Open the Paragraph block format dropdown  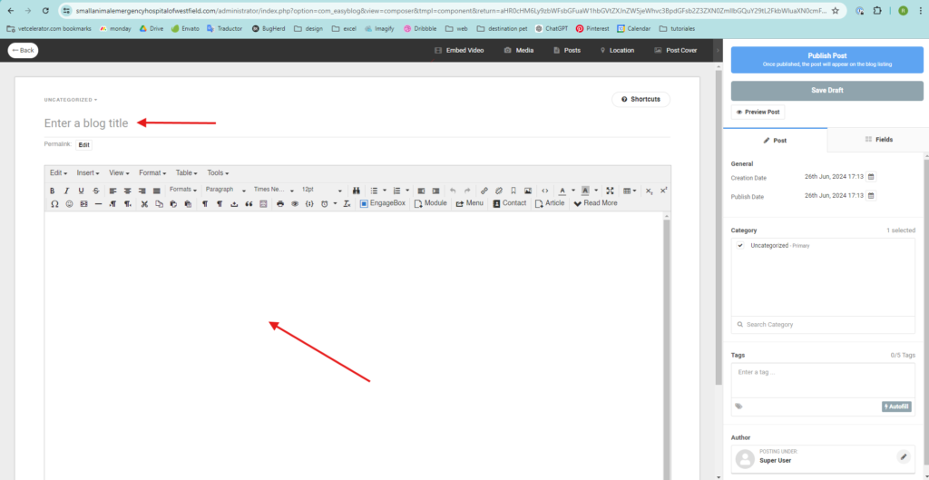click(x=225, y=190)
